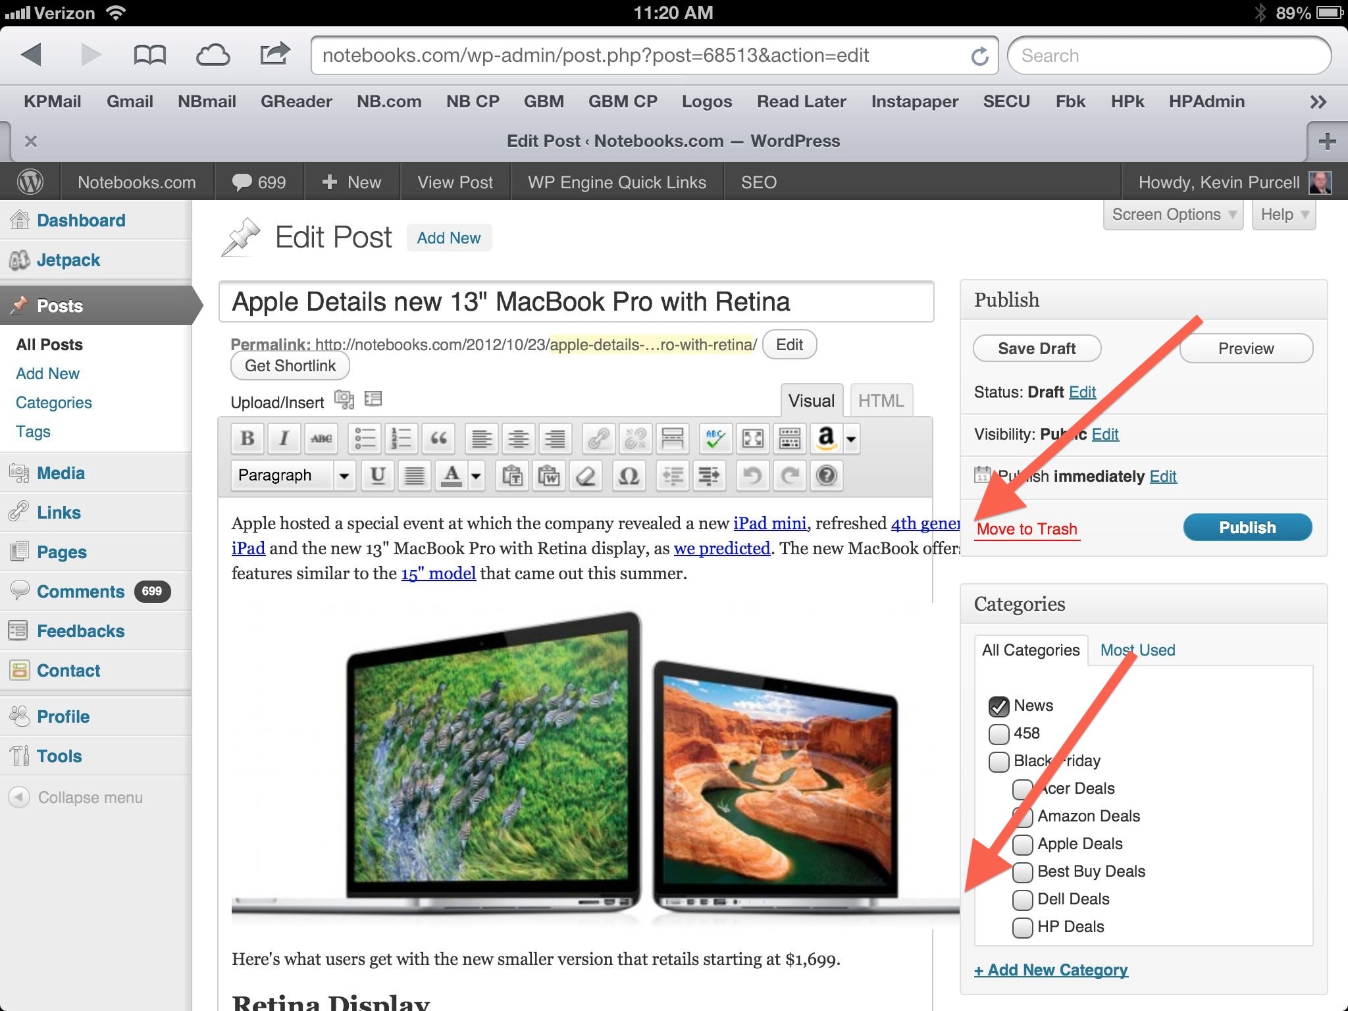Paste as plain text
The image size is (1348, 1011).
tap(512, 475)
